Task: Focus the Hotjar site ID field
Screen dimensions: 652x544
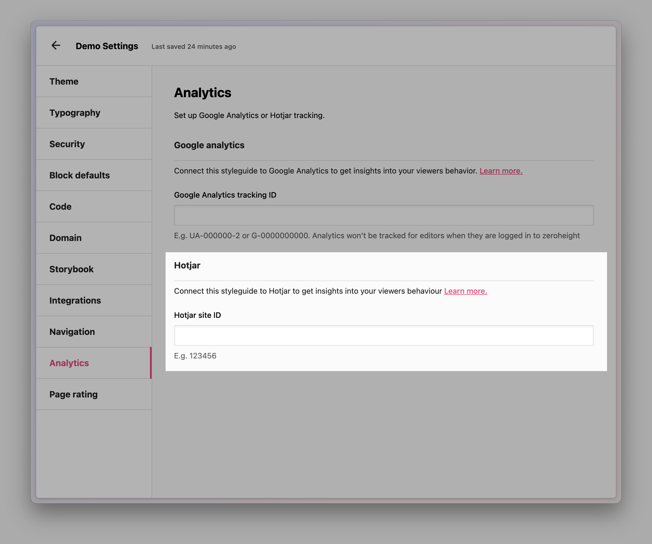Action: tap(384, 335)
